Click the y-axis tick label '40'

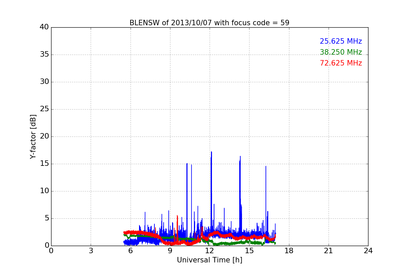[x=44, y=27]
